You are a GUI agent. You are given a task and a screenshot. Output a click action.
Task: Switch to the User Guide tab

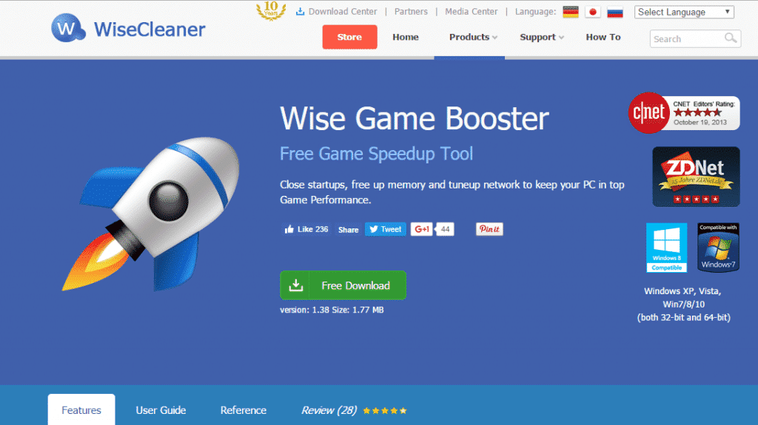[161, 410]
